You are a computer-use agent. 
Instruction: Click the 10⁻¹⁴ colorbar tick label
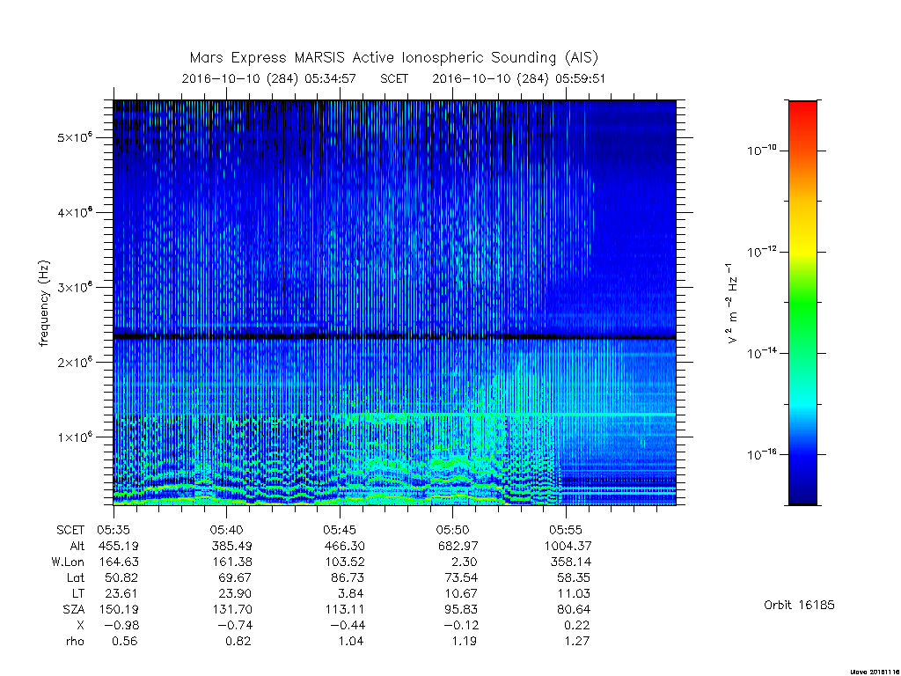761,353
